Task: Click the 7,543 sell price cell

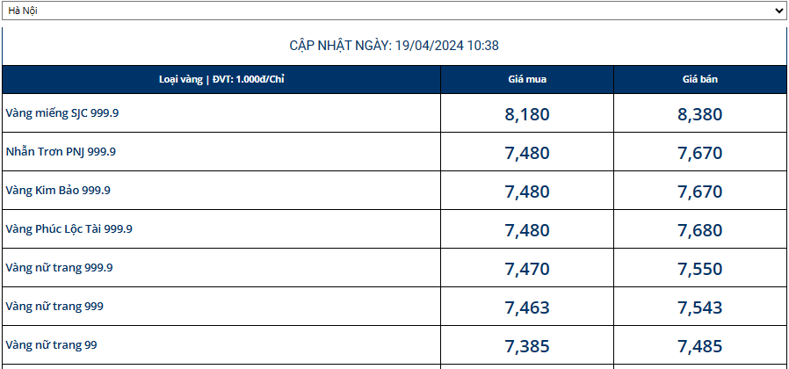Action: (x=700, y=307)
